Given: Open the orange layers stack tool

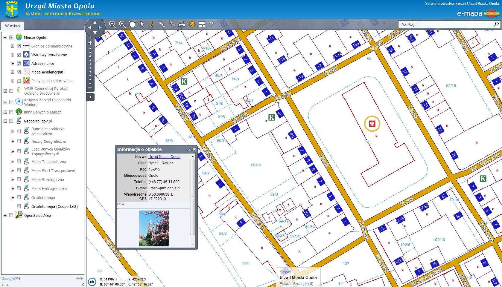Looking at the screenshot, I should point(192,24).
